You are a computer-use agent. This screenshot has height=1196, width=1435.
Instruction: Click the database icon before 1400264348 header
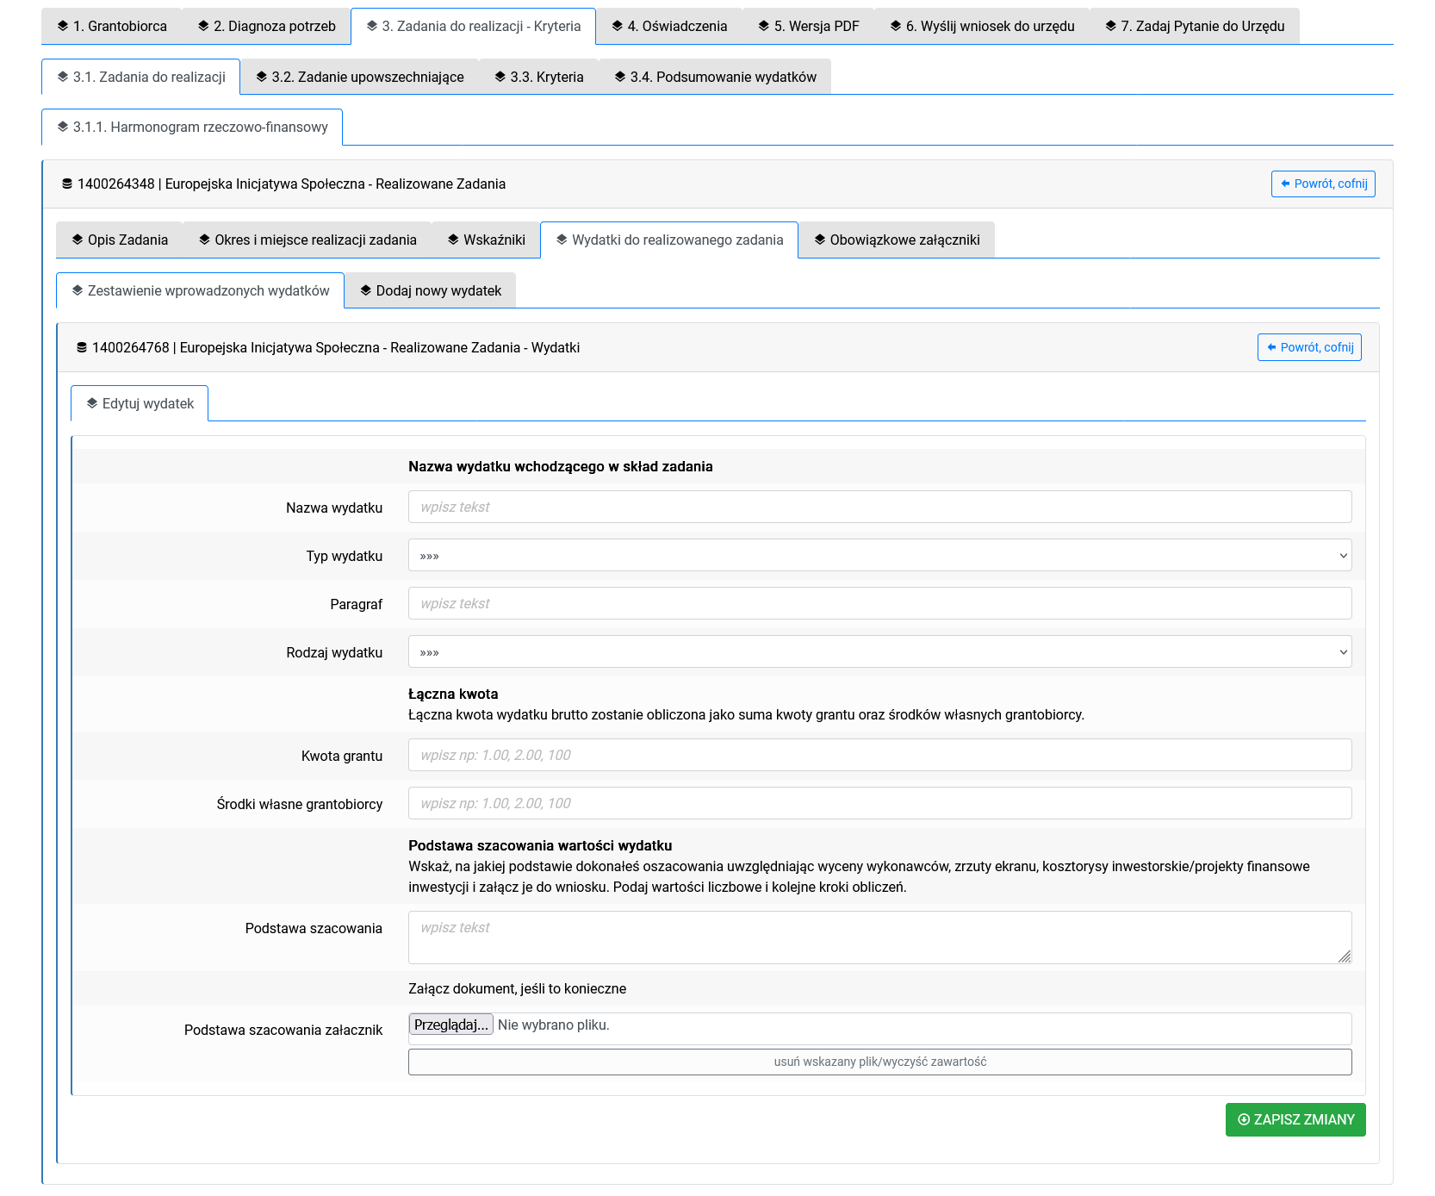[67, 184]
